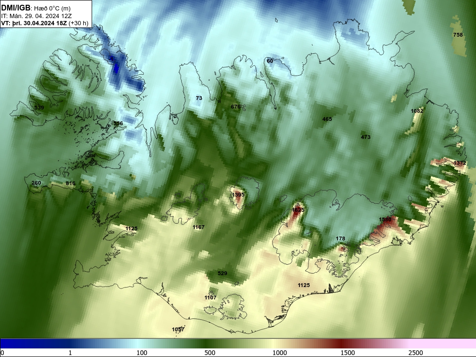Click the 2500 legend tick label
476x357 pixels.
[x=416, y=353]
